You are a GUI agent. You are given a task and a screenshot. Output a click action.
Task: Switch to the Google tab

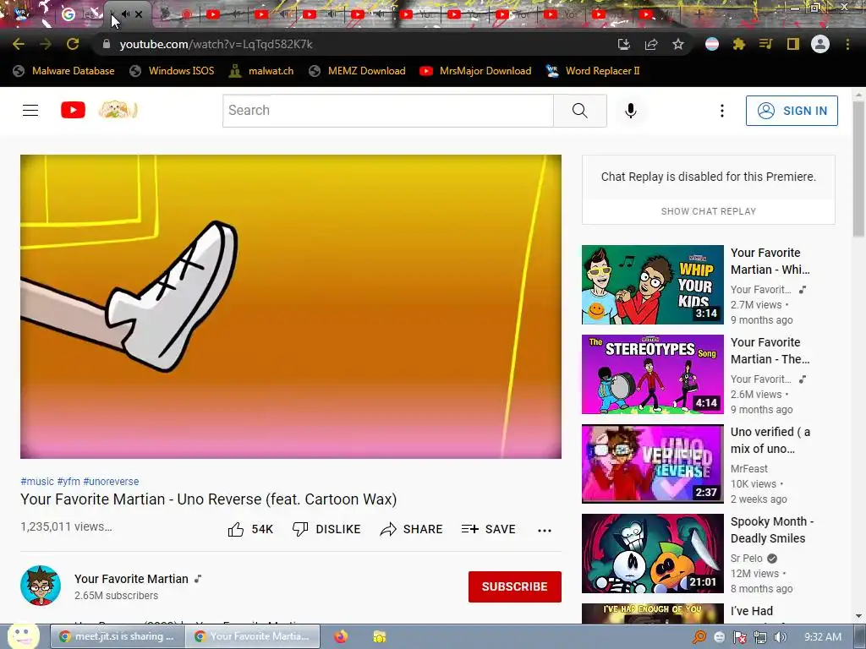(81, 14)
